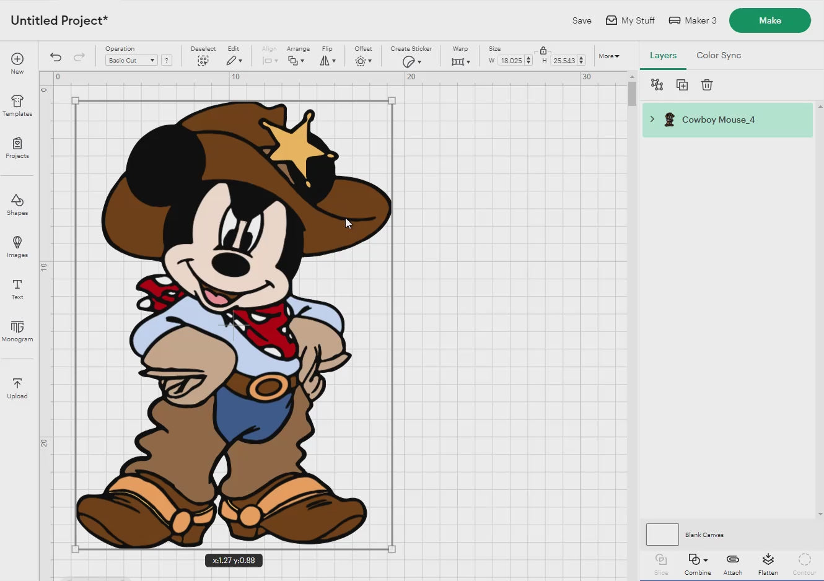Viewport: 824px width, 581px height.
Task: Click the Operation help question mark
Action: coord(167,60)
